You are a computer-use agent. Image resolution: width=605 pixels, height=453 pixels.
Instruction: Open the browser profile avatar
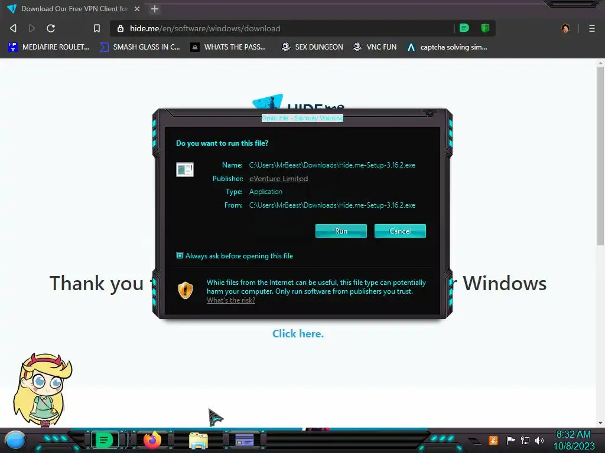(565, 28)
